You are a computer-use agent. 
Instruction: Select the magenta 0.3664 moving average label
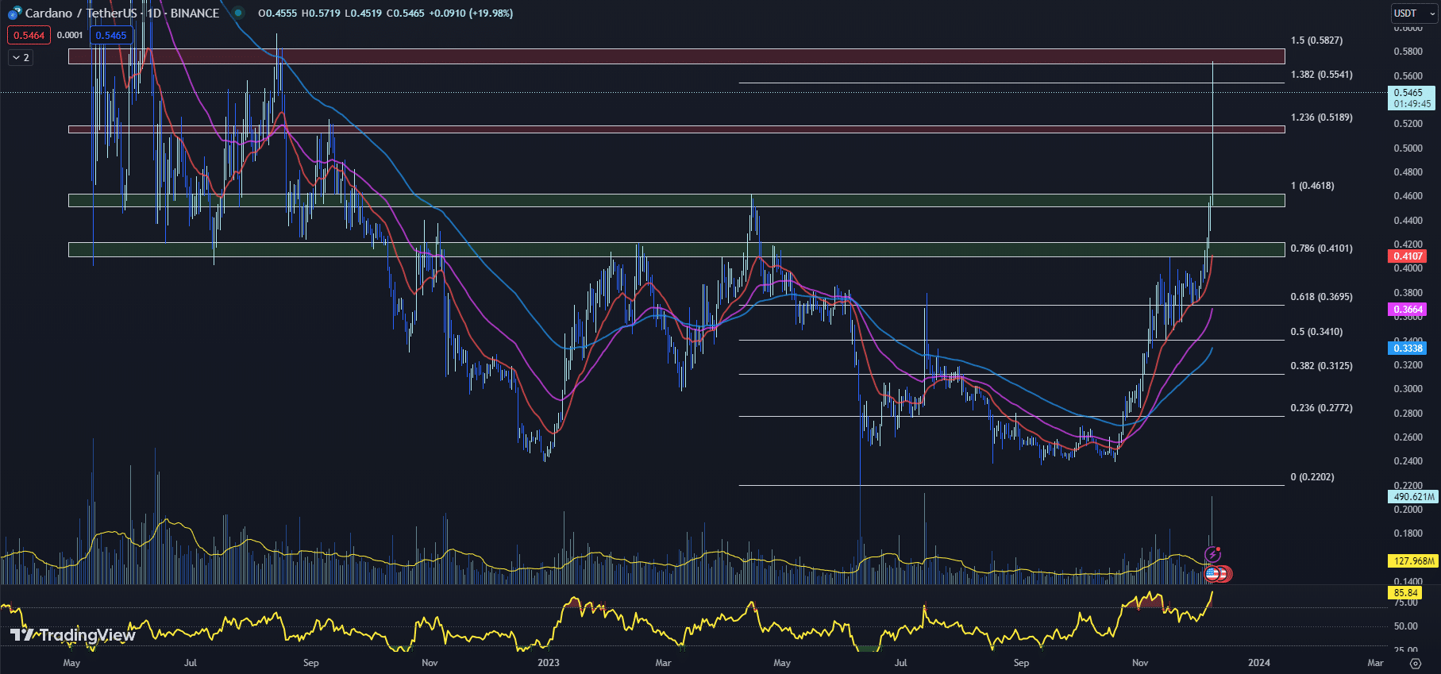pos(1408,309)
